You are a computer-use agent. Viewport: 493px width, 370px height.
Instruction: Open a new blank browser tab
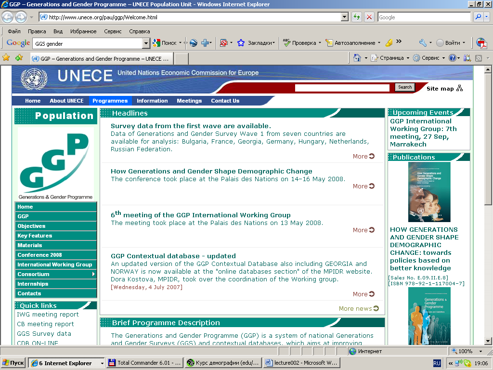(x=182, y=58)
